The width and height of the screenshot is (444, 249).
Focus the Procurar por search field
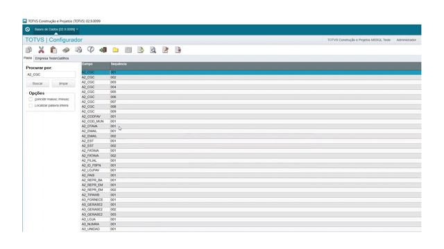51,75
